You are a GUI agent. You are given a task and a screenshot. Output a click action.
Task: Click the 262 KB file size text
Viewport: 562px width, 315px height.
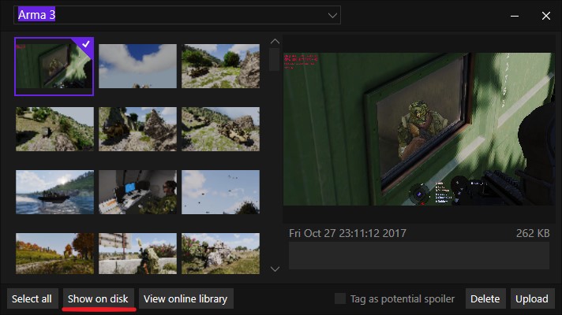533,233
